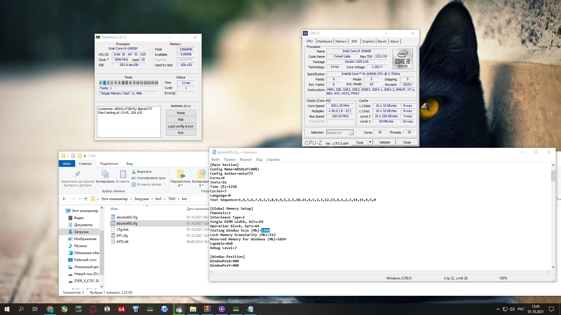Click the Validate button in CPU-Z
This screenshot has height=315, width=561.
pyautogui.click(x=384, y=142)
